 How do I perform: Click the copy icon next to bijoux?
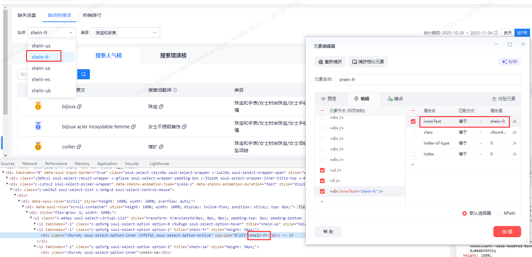79,107
